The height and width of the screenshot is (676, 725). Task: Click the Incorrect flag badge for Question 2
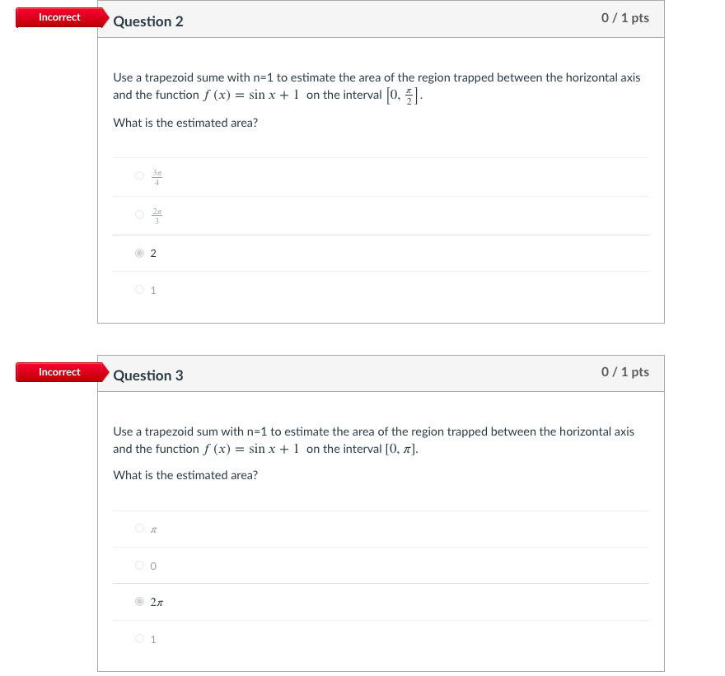(x=58, y=16)
